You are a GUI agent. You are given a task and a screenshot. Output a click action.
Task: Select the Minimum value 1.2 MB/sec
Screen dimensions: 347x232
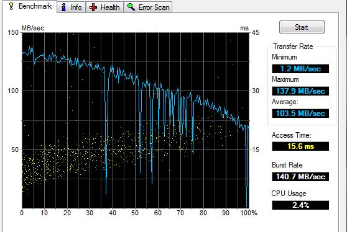click(x=300, y=69)
